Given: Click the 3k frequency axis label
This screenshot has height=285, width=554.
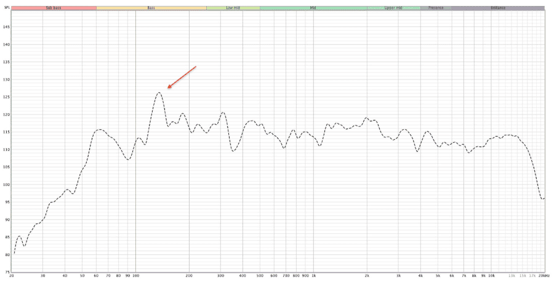Looking at the screenshot, I should 398,276.
